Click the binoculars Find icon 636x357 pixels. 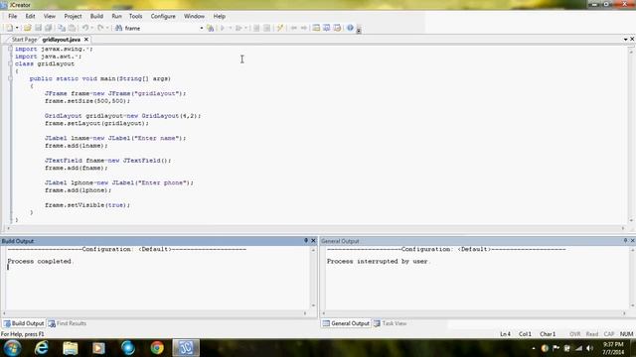pos(118,28)
